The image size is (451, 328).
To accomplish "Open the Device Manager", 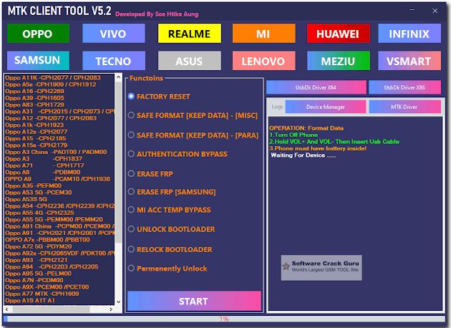I will [x=326, y=107].
